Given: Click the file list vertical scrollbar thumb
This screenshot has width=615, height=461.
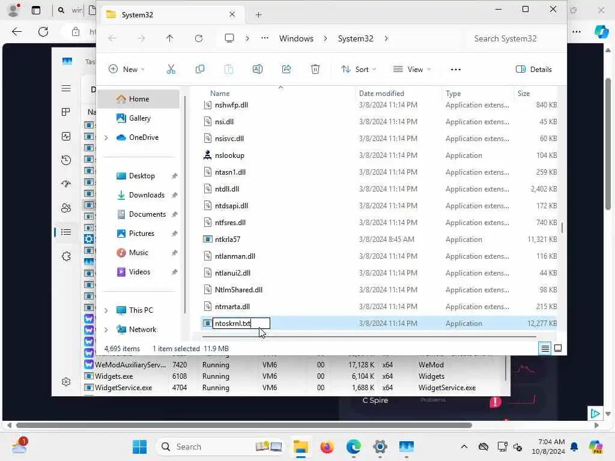Looking at the screenshot, I should [x=562, y=227].
